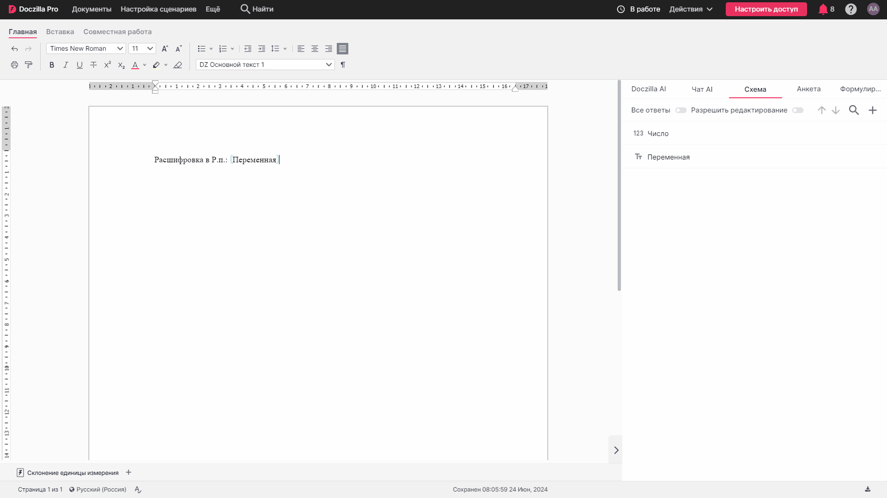Decrease paragraph indent
887x498 pixels.
click(248, 49)
